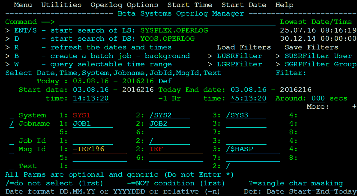The height and width of the screenshot is (196, 357).
Task: Click the Beta Systems Operlog Manager title
Action: click(181, 13)
